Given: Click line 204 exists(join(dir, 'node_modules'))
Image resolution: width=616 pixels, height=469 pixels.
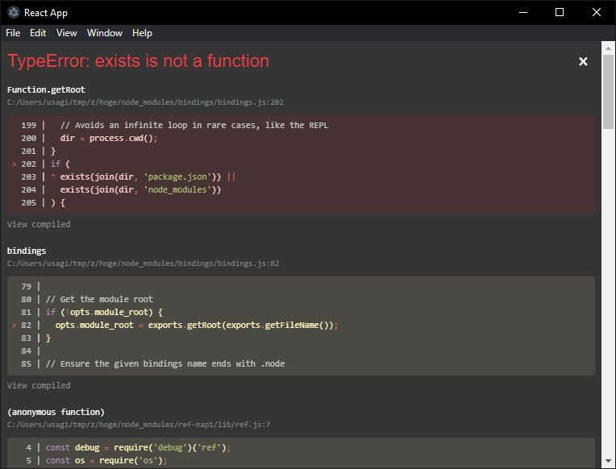Looking at the screenshot, I should (x=140, y=189).
